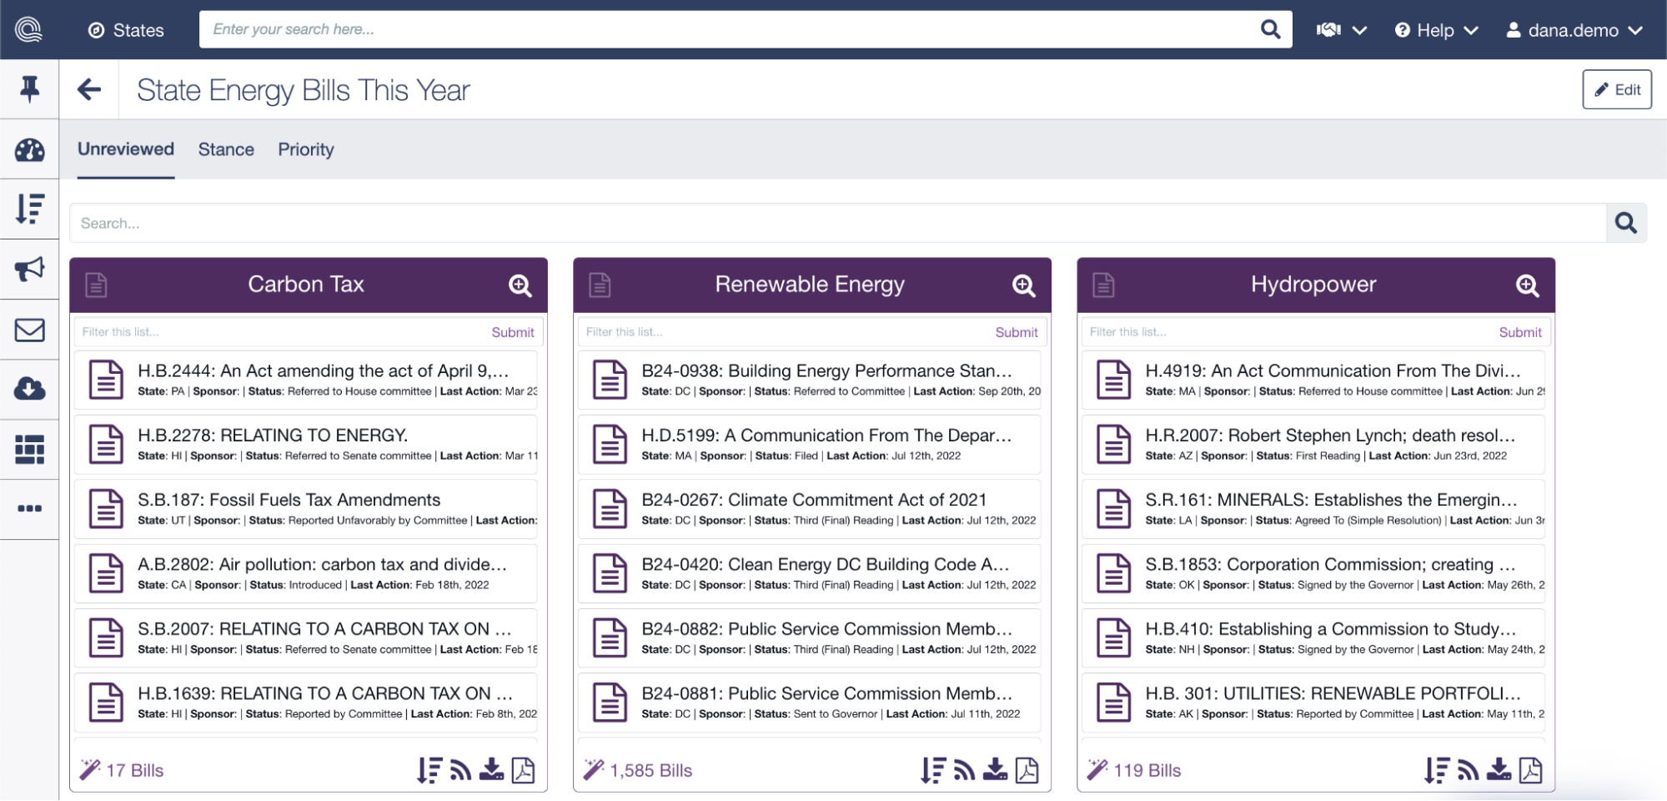1667x801 pixels.
Task: Click the back arrow next to the title
Action: [88, 89]
